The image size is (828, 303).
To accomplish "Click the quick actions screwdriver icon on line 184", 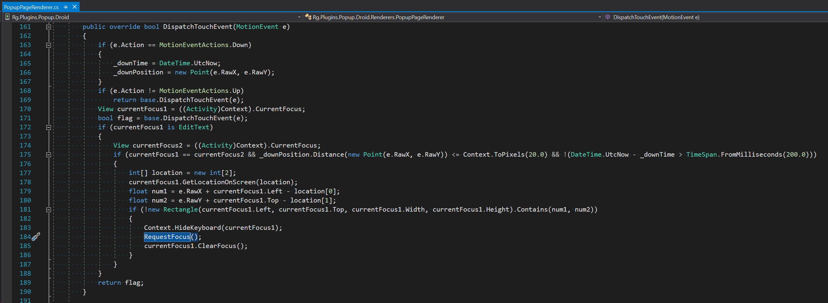I will [35, 237].
